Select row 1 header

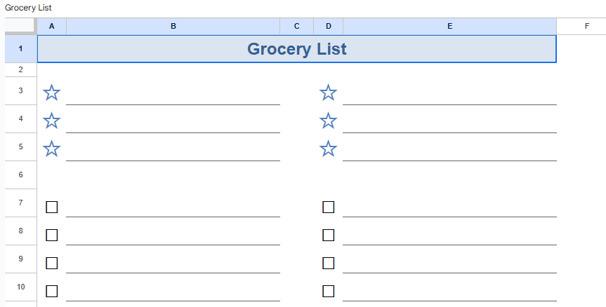click(20, 49)
